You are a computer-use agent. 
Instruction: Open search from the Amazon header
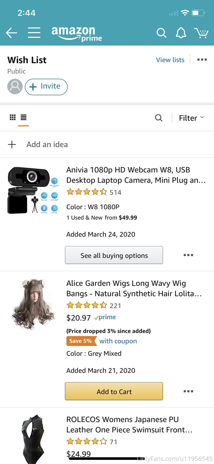pos(161,33)
